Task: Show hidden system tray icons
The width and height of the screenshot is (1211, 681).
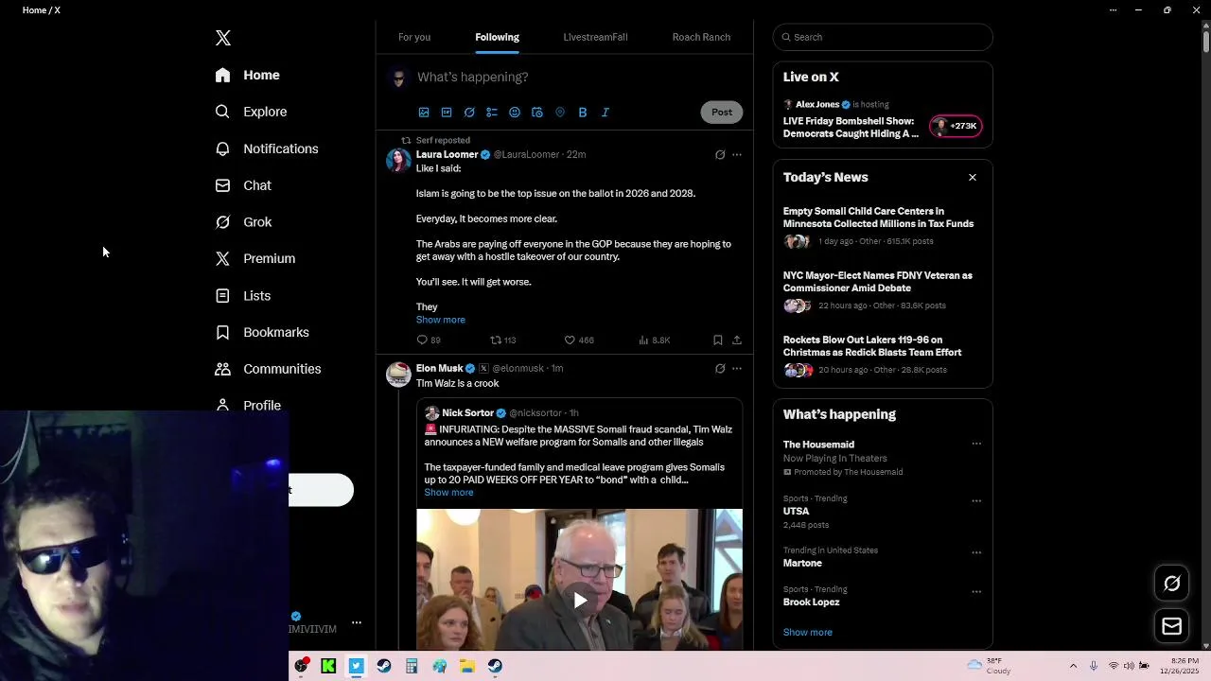Action: [1073, 666]
